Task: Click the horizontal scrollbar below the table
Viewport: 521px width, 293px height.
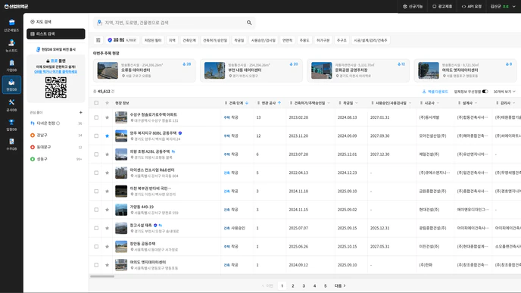Action: coord(102,276)
